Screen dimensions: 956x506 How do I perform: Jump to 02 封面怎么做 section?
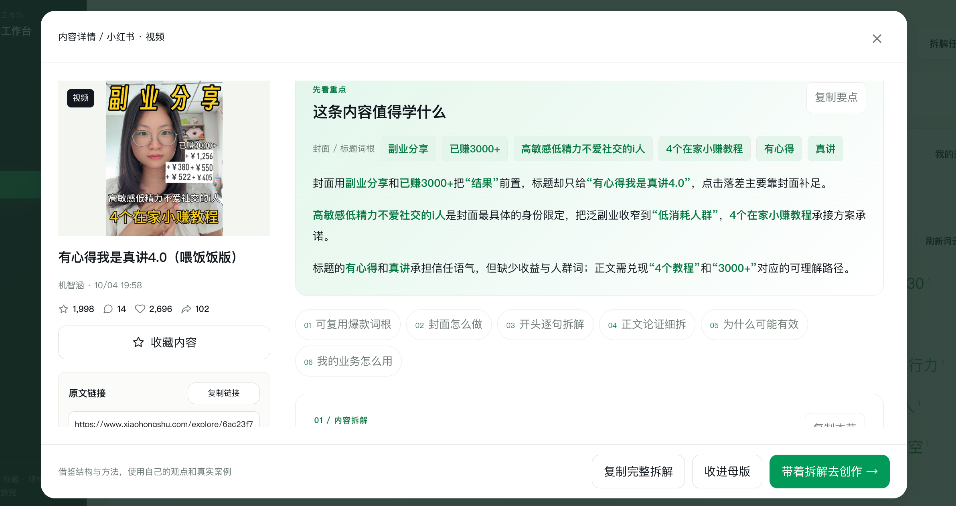point(449,324)
